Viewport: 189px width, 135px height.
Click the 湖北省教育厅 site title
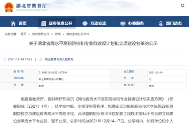coord(31,6)
